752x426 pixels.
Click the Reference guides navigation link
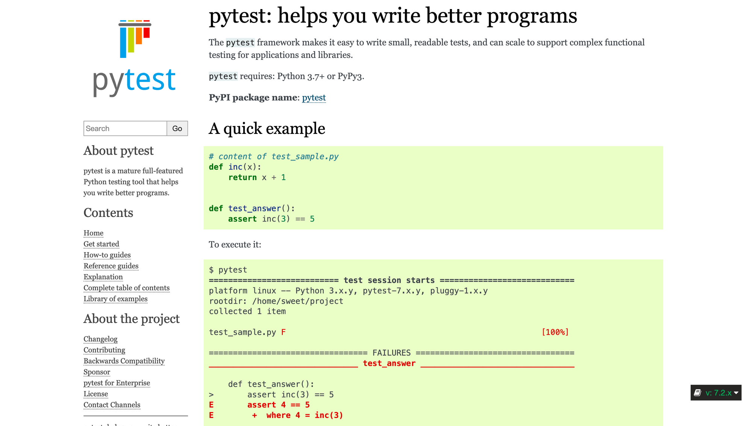(x=111, y=265)
